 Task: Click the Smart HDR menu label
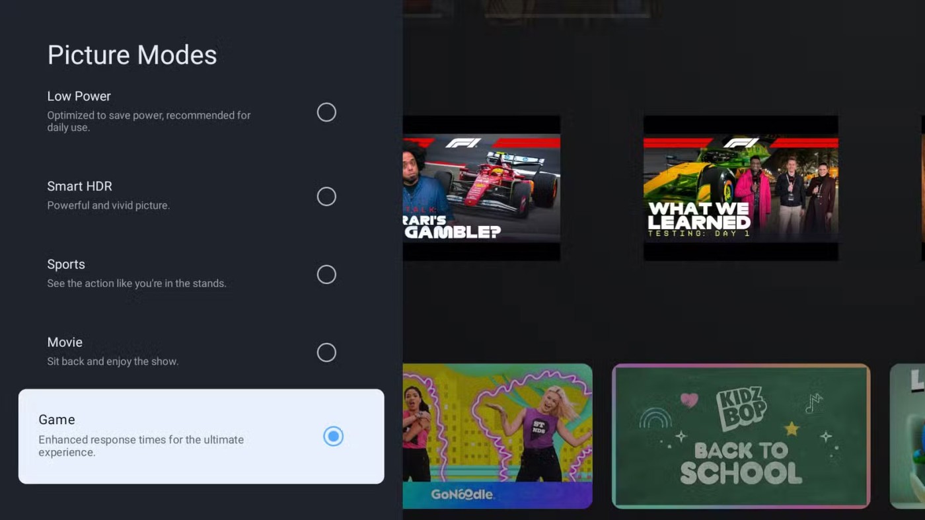point(79,186)
